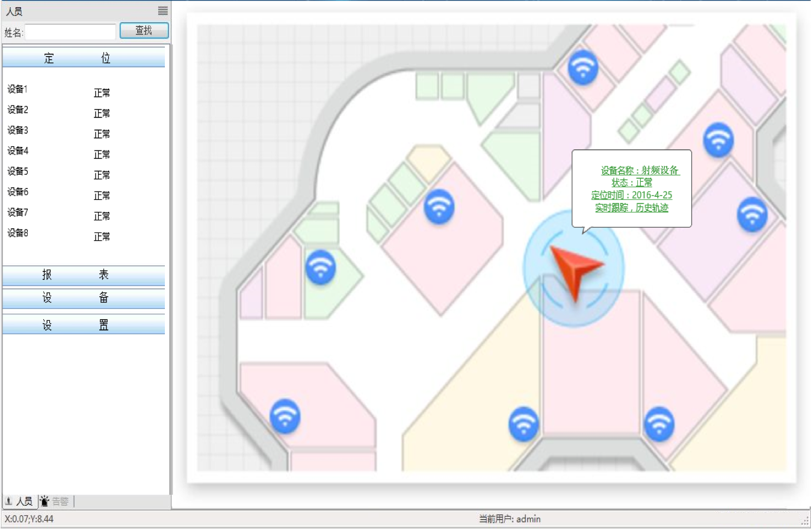Click the 告警 alarm bell icon
This screenshot has height=531, width=811.
[x=45, y=501]
